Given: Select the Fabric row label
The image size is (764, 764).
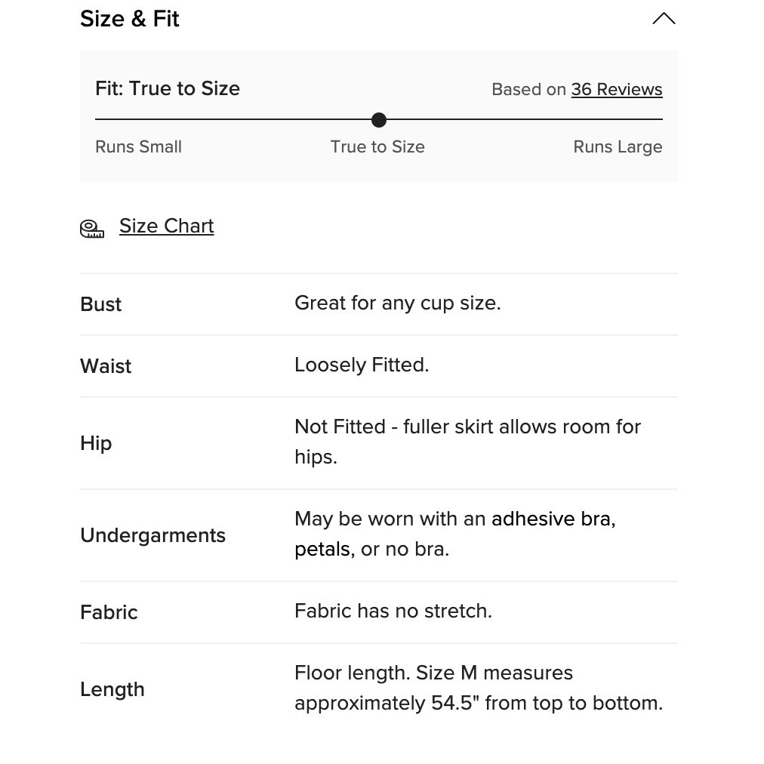Looking at the screenshot, I should (x=109, y=612).
